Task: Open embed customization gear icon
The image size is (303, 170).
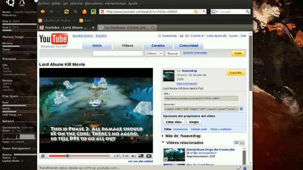Action: tap(241, 109)
